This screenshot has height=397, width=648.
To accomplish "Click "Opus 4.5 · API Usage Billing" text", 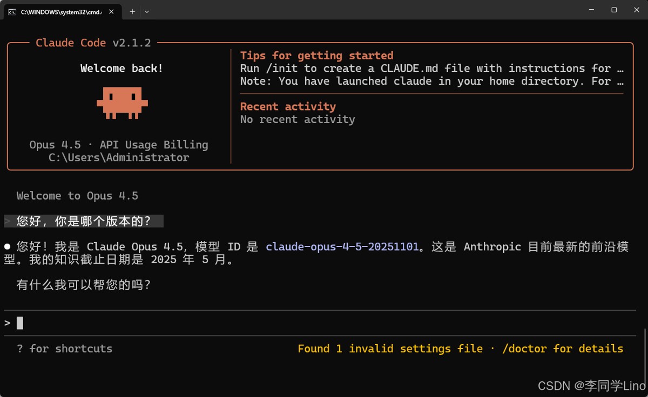I will (119, 145).
